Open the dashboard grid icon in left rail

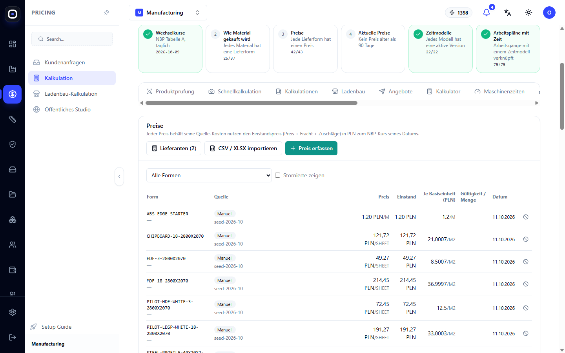click(13, 44)
